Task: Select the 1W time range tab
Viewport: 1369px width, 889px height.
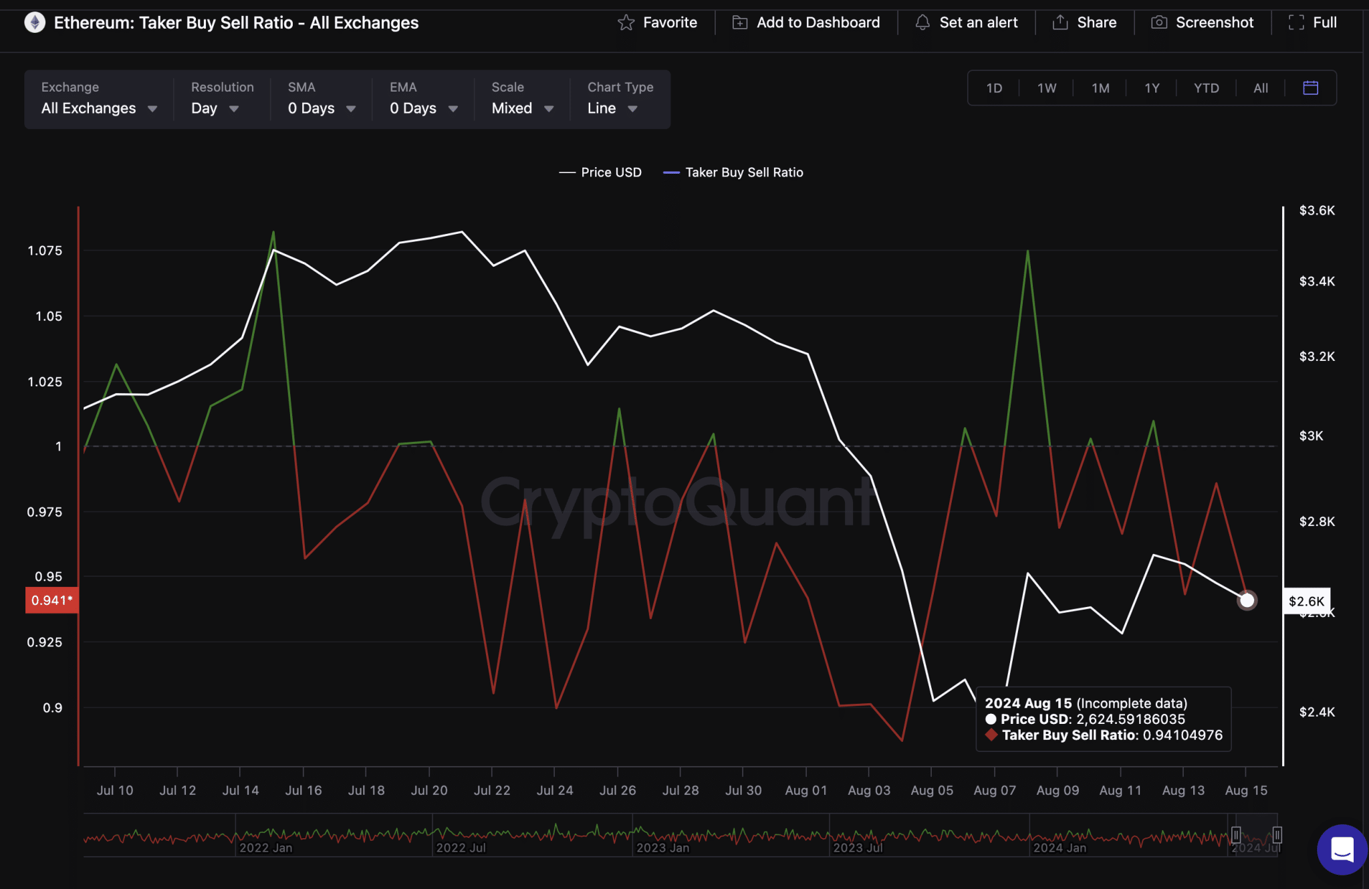Action: click(x=1046, y=88)
